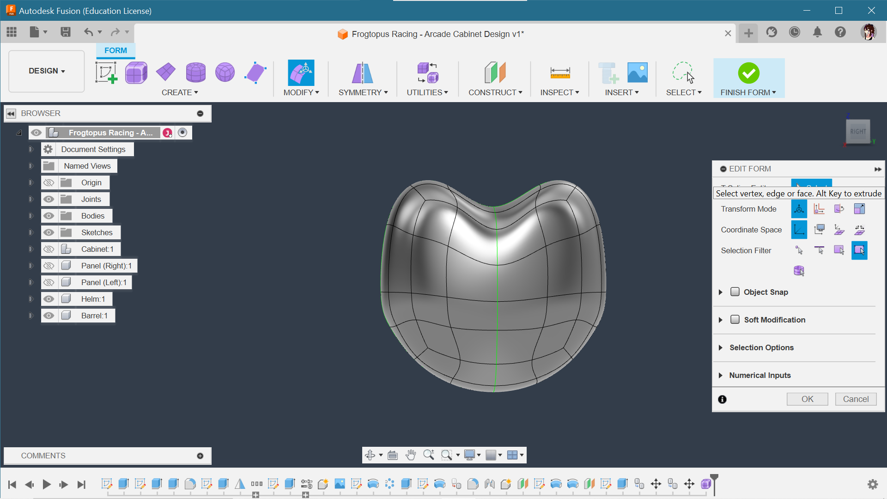Cancel the Edit Form dialog

[x=856, y=399]
